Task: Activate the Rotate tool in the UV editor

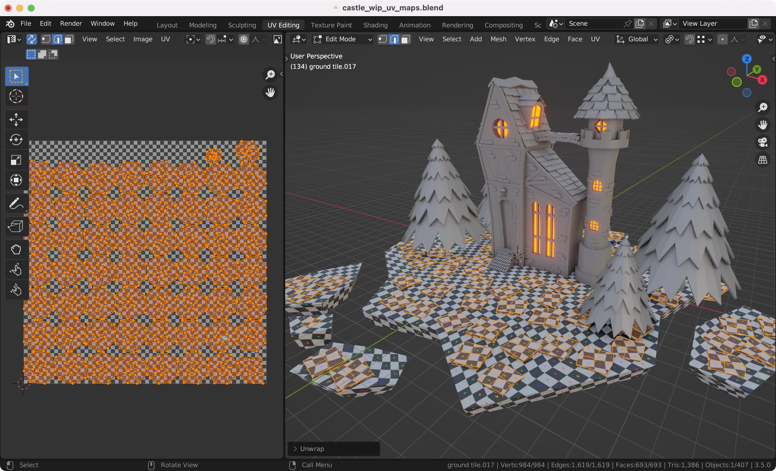Action: coord(16,140)
